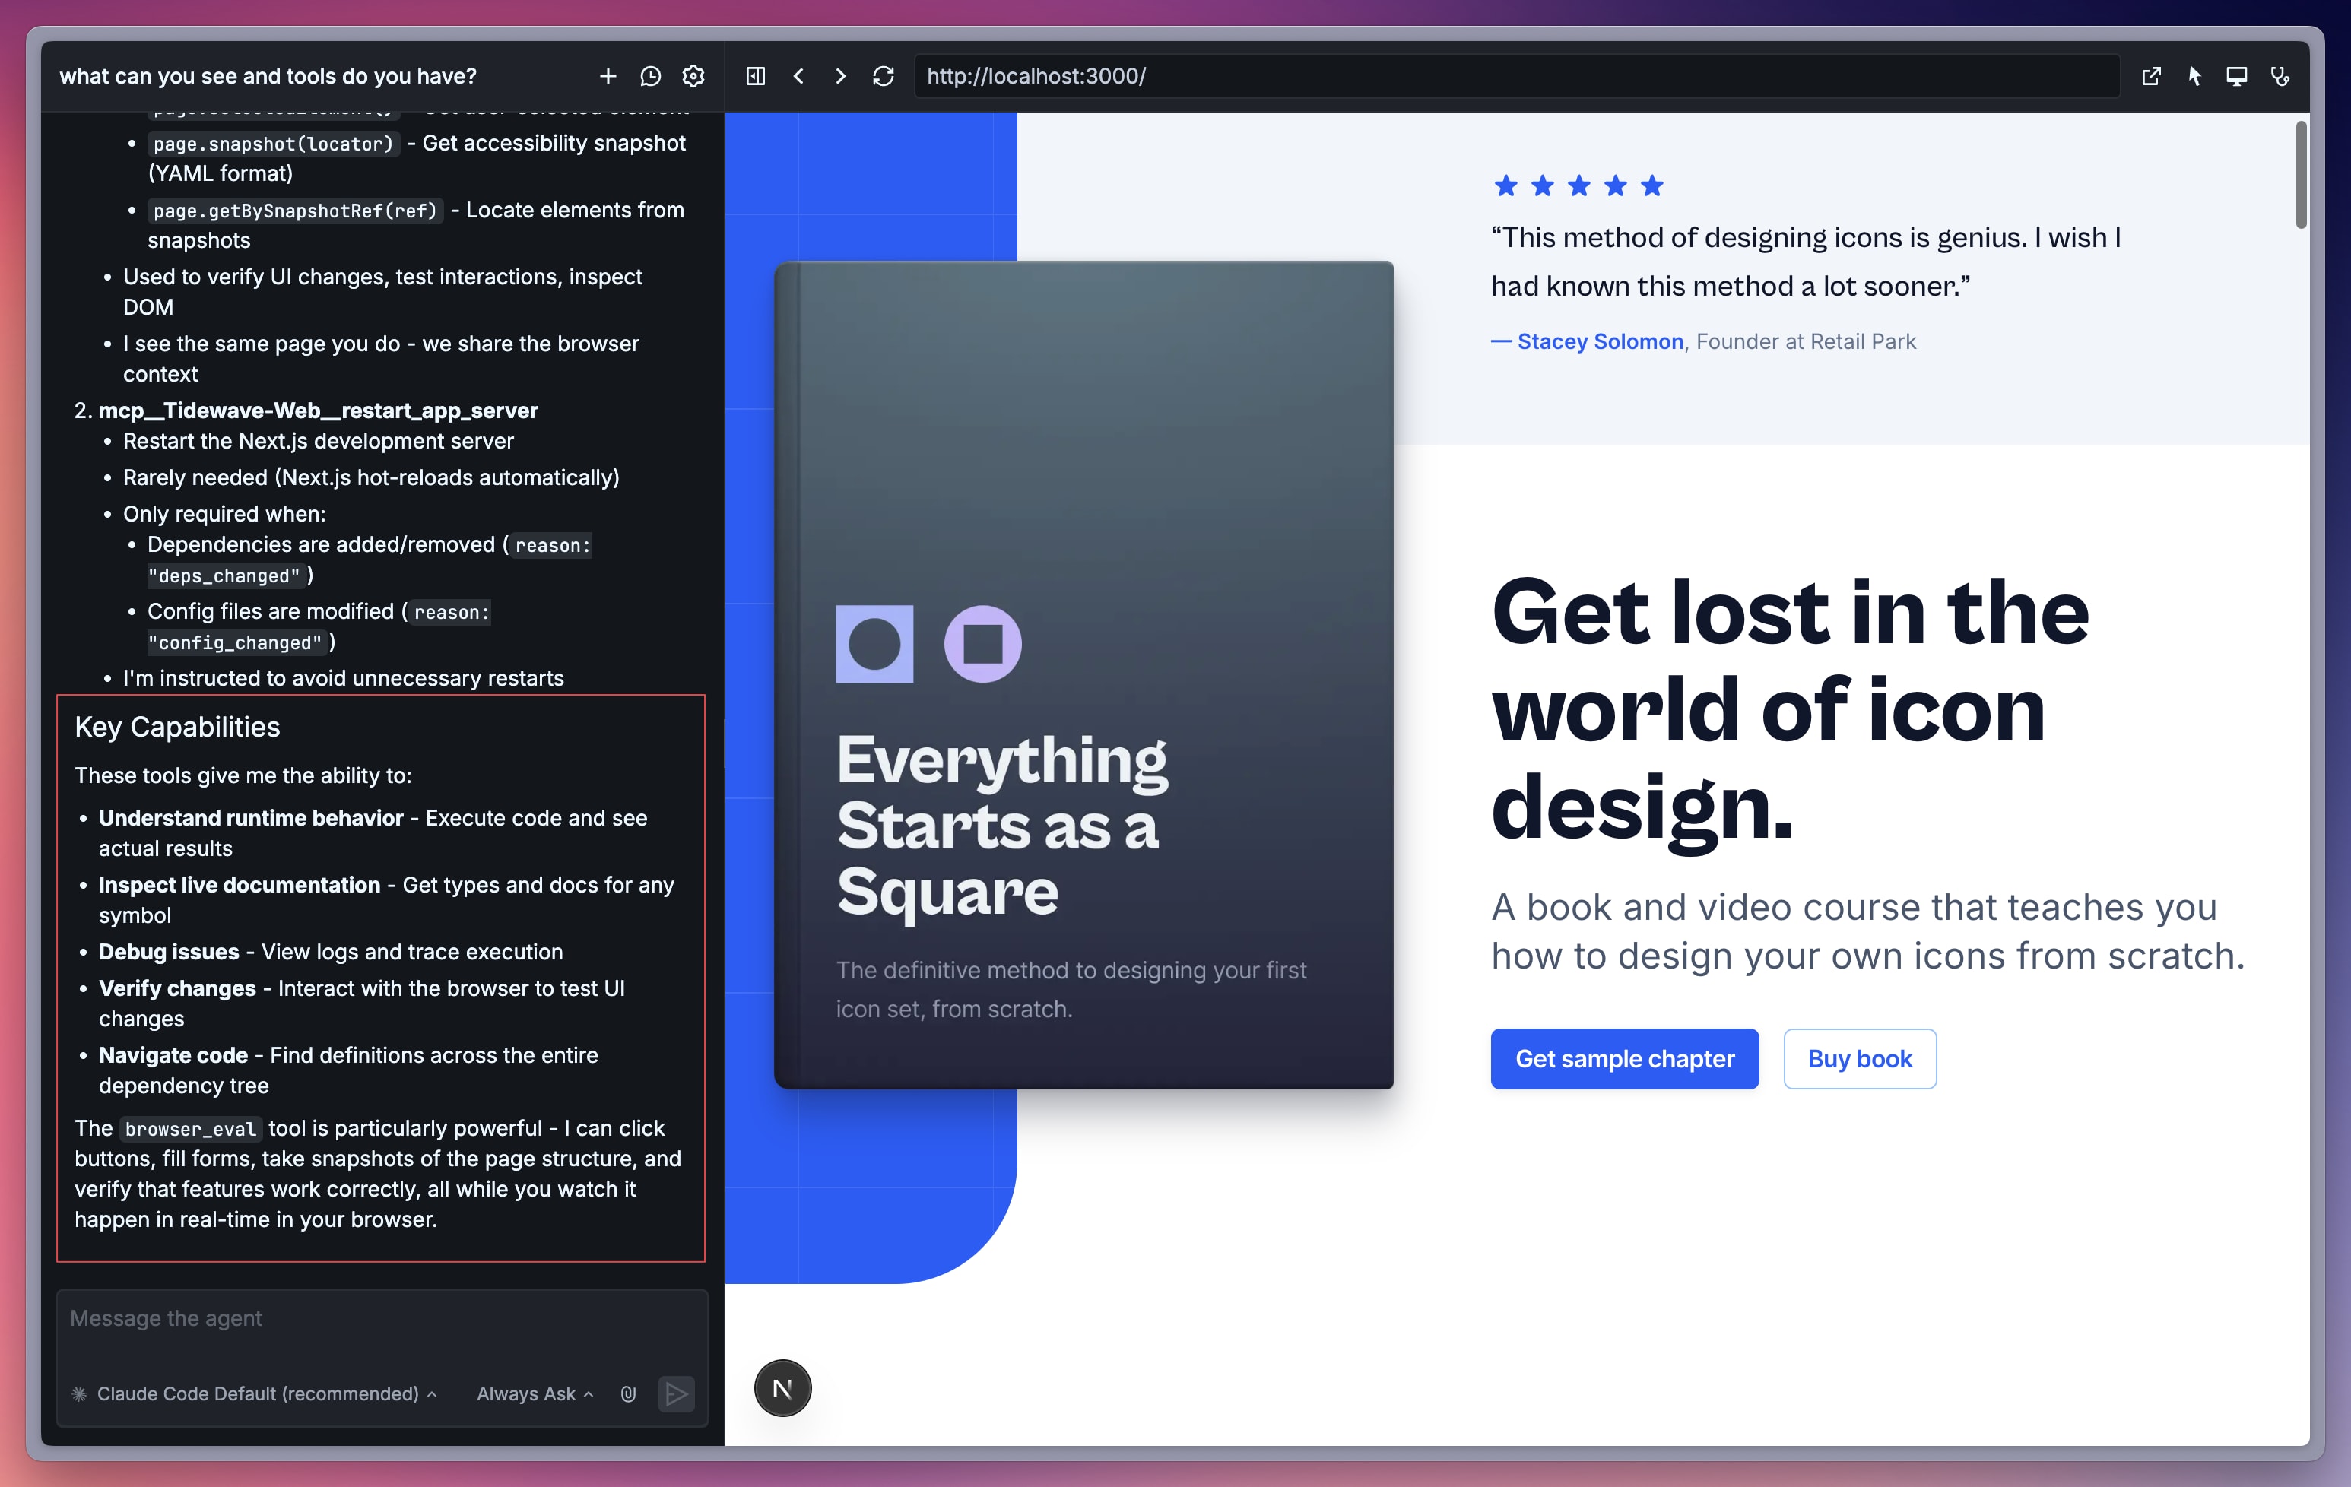
Task: Toggle the viewport monitor icon
Action: pos(2237,76)
